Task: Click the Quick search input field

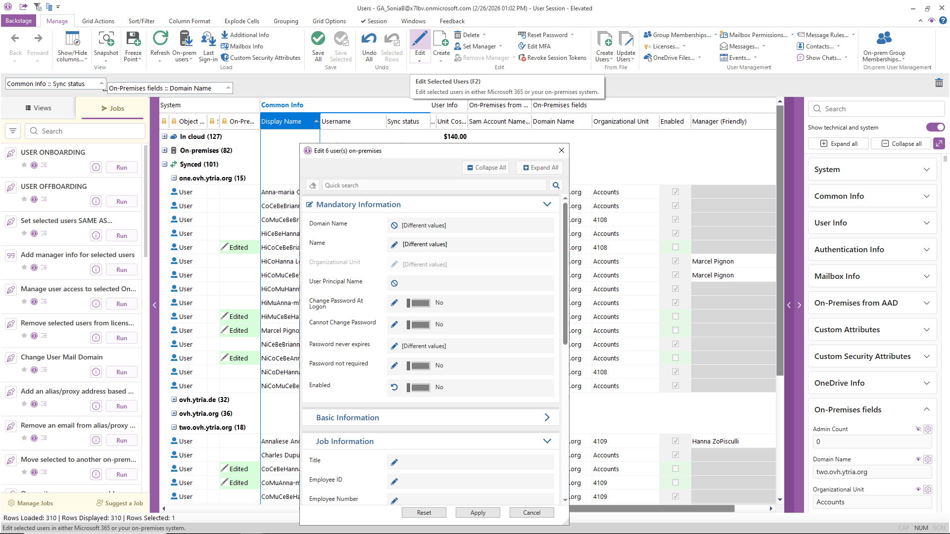Action: 434,185
